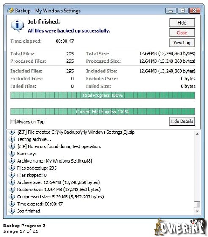The height and width of the screenshot is (237, 208).
Task: Click the top Time elapsed value 00:00:47
Action: click(65, 41)
